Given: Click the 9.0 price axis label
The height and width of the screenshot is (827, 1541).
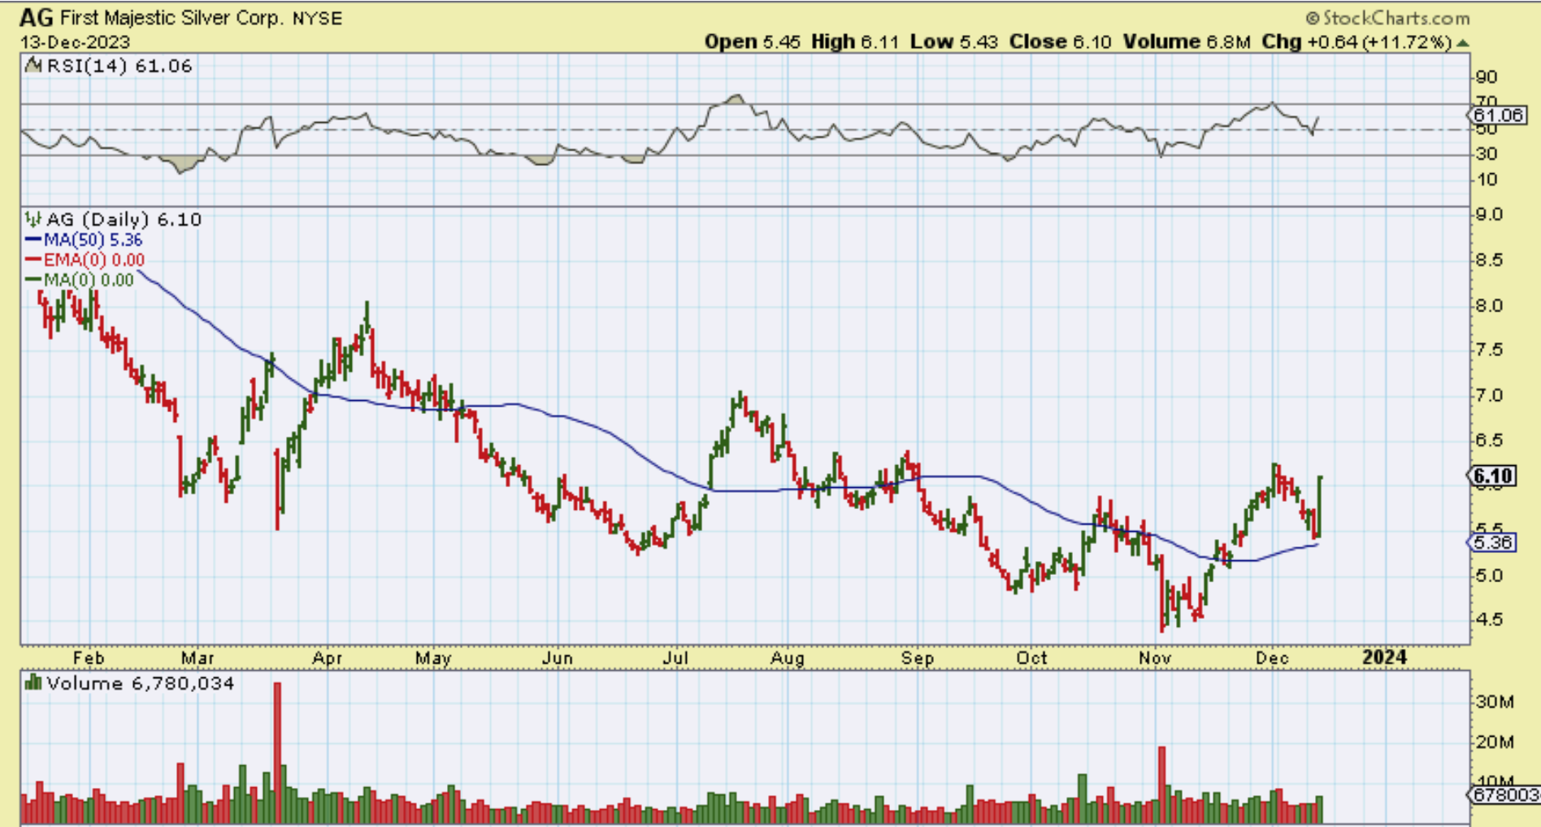Looking at the screenshot, I should pos(1487,215).
